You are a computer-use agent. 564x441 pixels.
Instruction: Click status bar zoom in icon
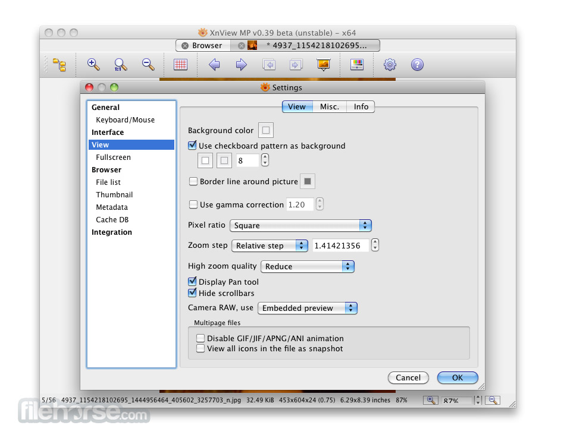[431, 400]
